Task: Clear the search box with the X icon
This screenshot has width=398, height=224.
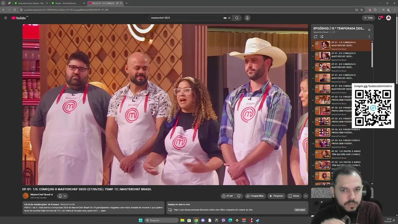Action: (229, 18)
